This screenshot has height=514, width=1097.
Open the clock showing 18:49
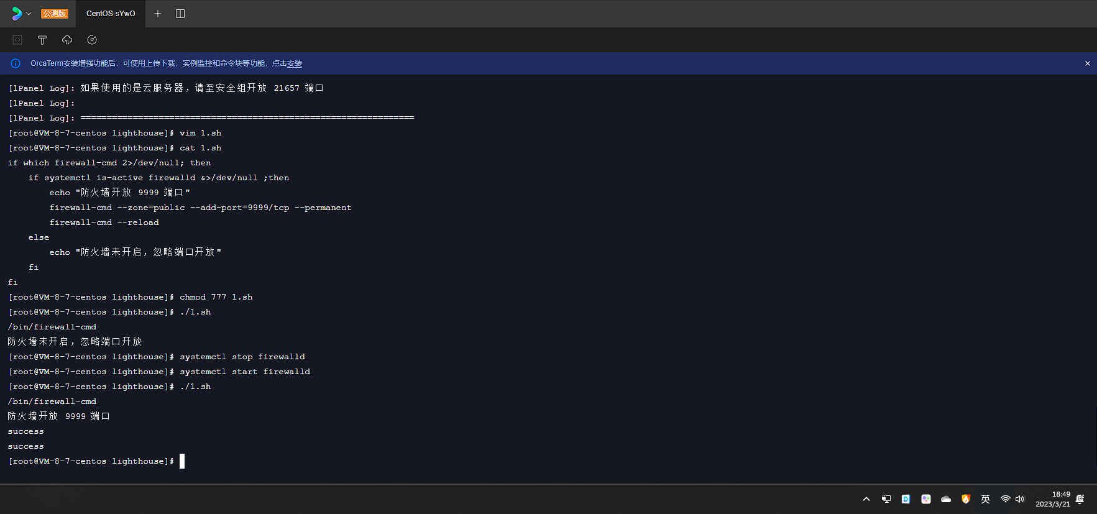[1053, 499]
